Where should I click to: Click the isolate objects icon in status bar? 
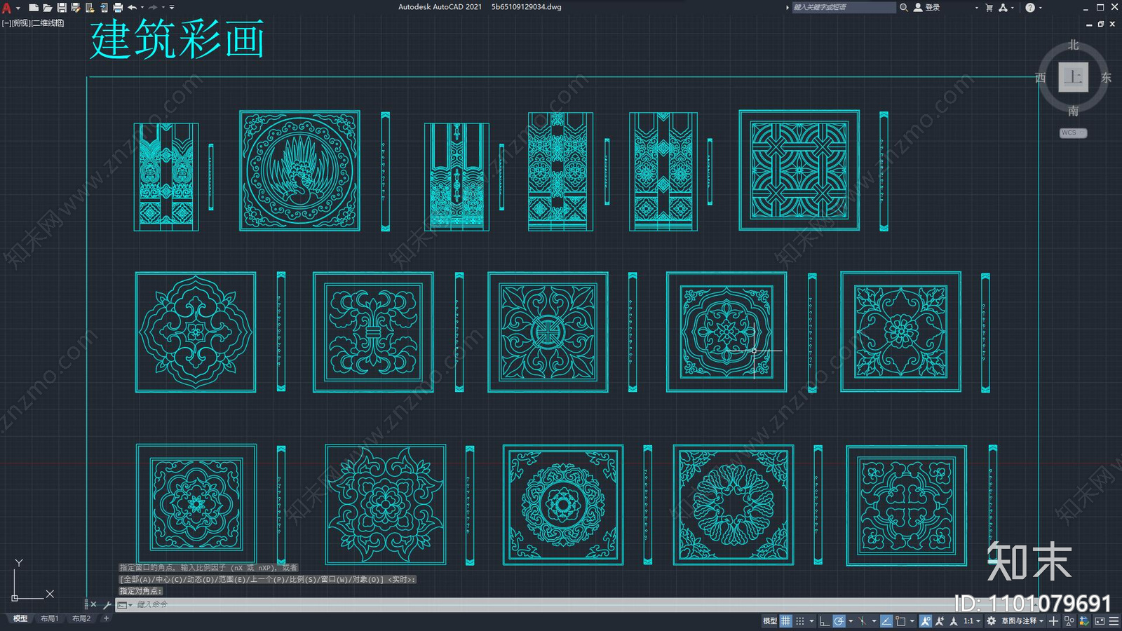pos(1069,620)
